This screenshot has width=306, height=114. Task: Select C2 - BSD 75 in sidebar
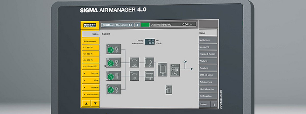coord(90,54)
